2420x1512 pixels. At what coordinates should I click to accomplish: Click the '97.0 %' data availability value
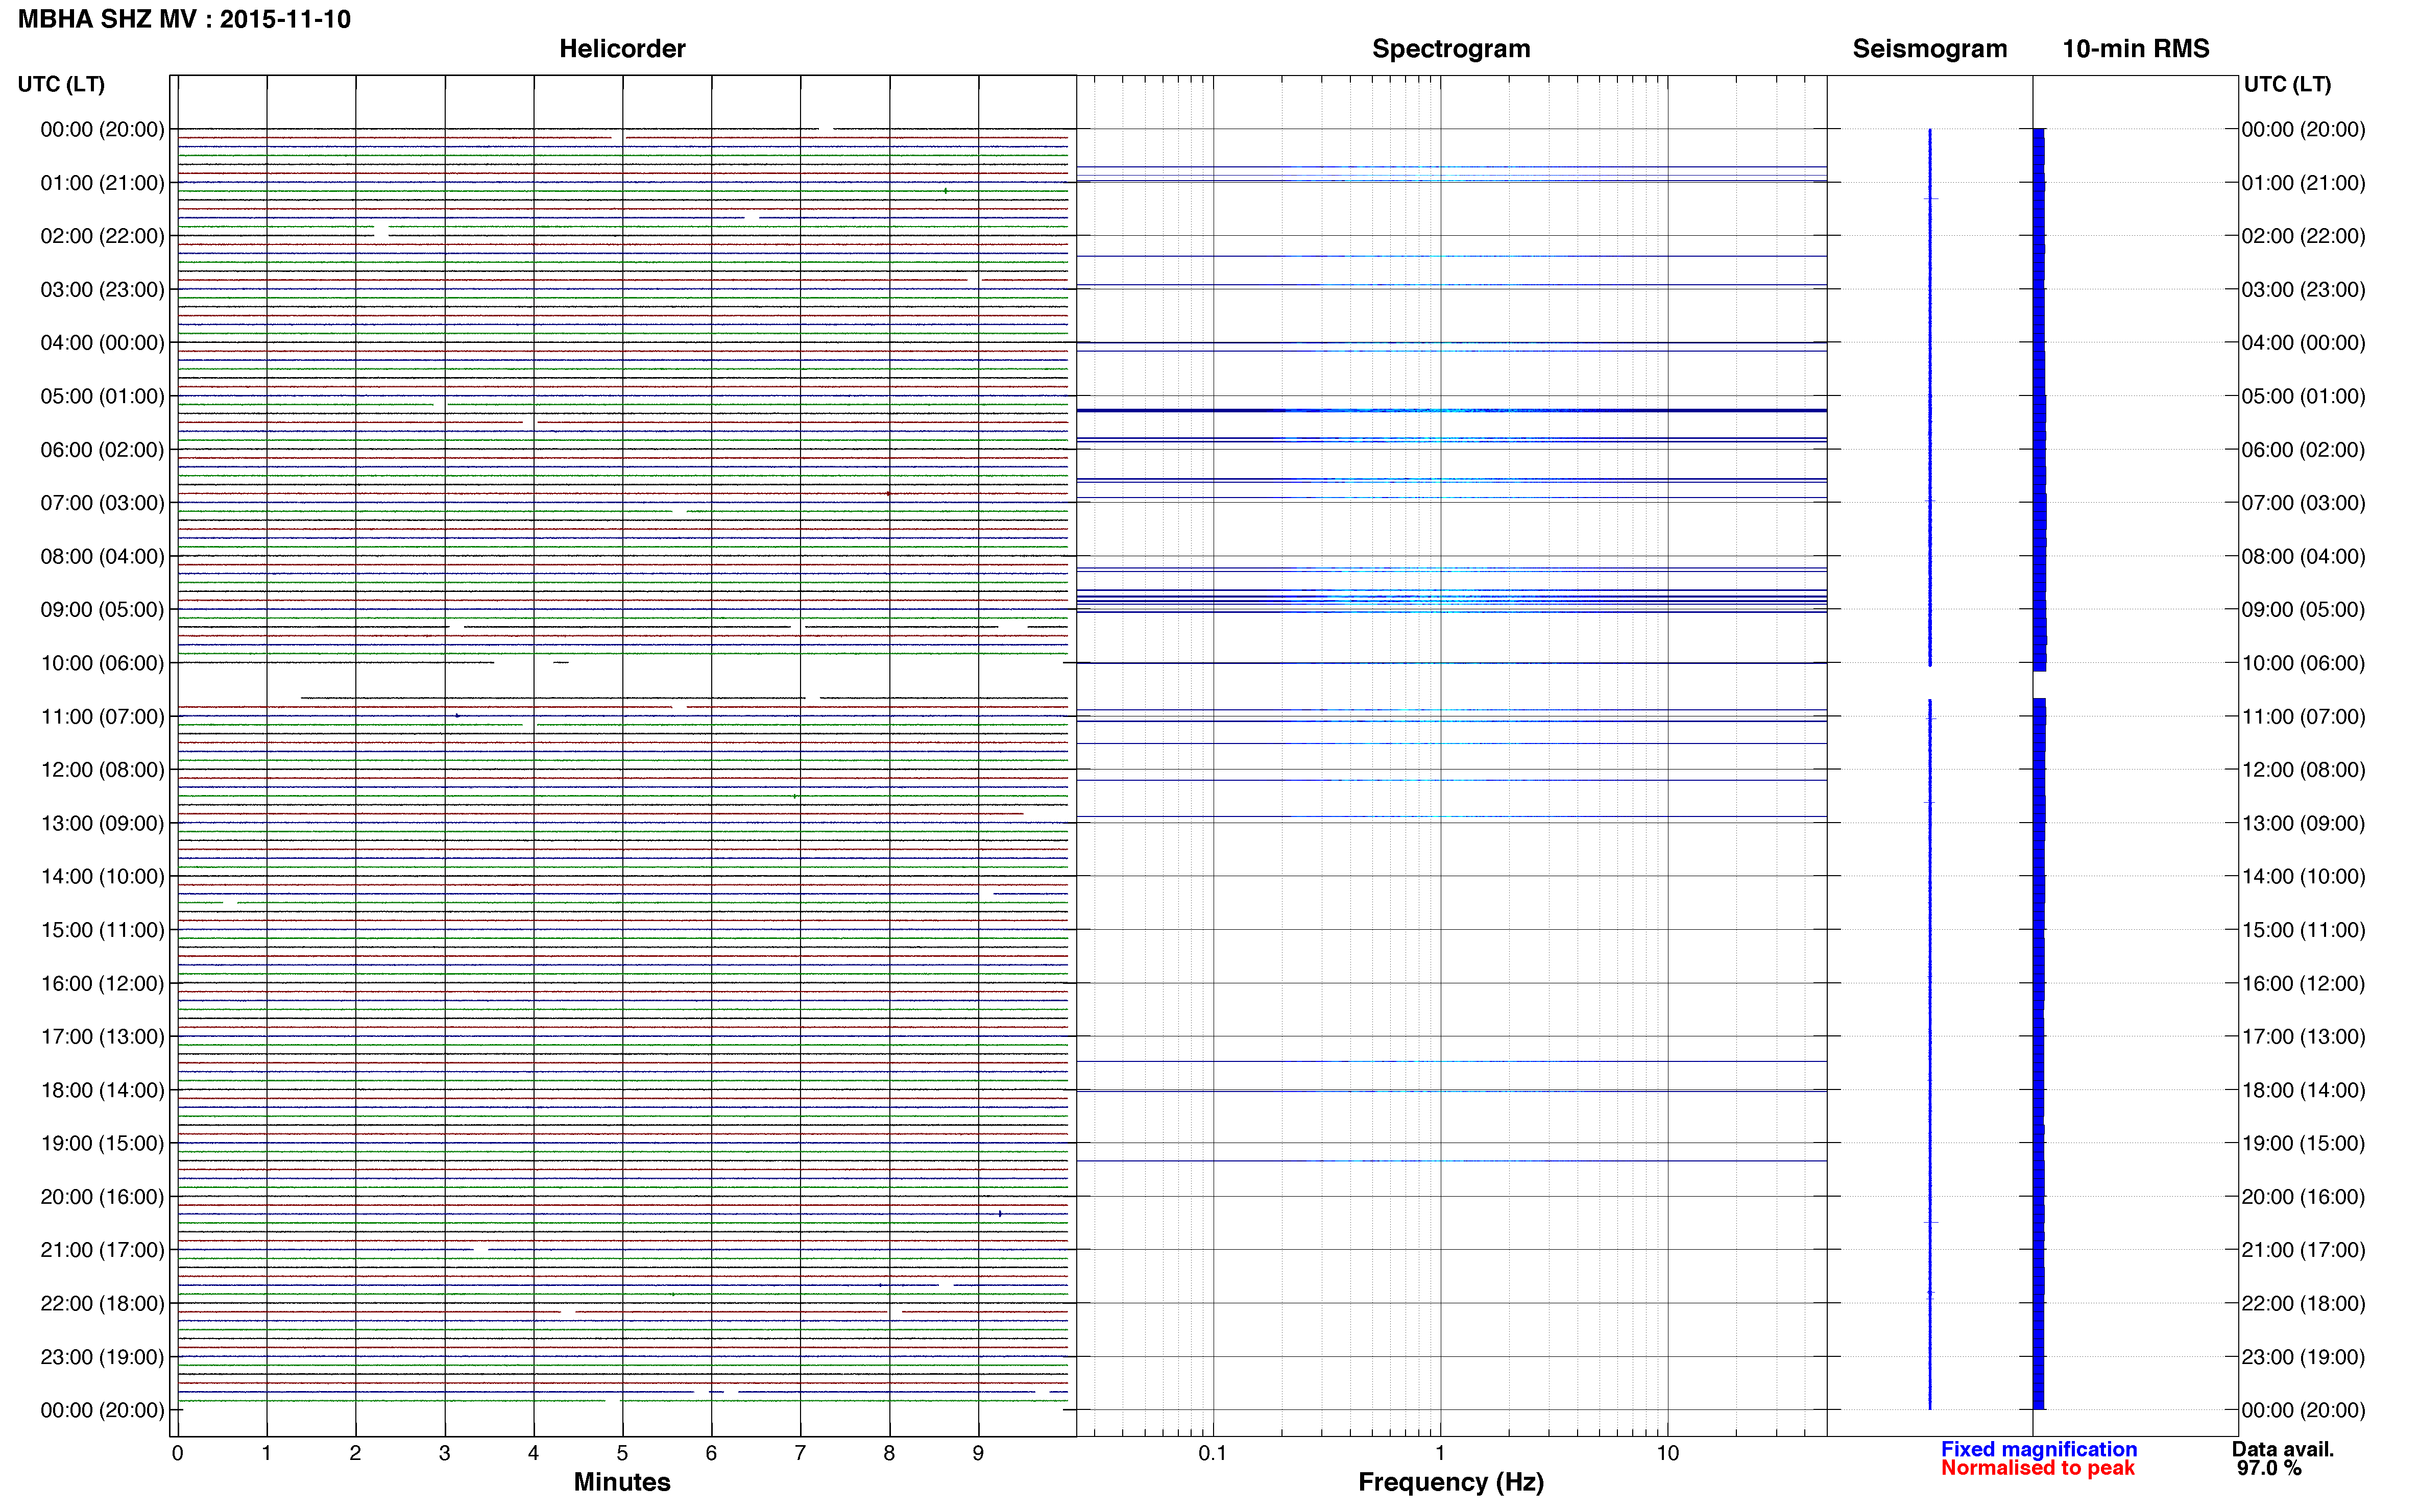tap(2269, 1468)
